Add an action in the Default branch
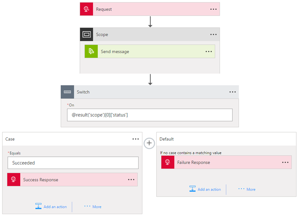This screenshot has height=216, width=299. [x=205, y=189]
